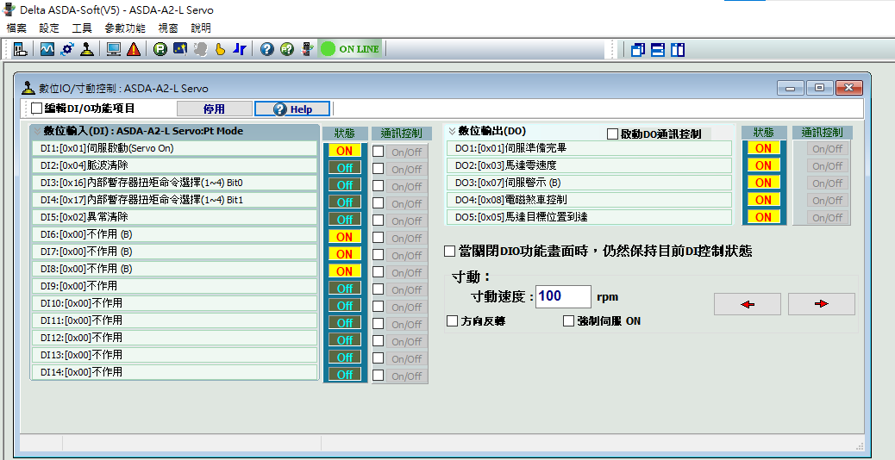Enable 強制伺服 ON checkbox
This screenshot has width=895, height=460.
pos(568,321)
